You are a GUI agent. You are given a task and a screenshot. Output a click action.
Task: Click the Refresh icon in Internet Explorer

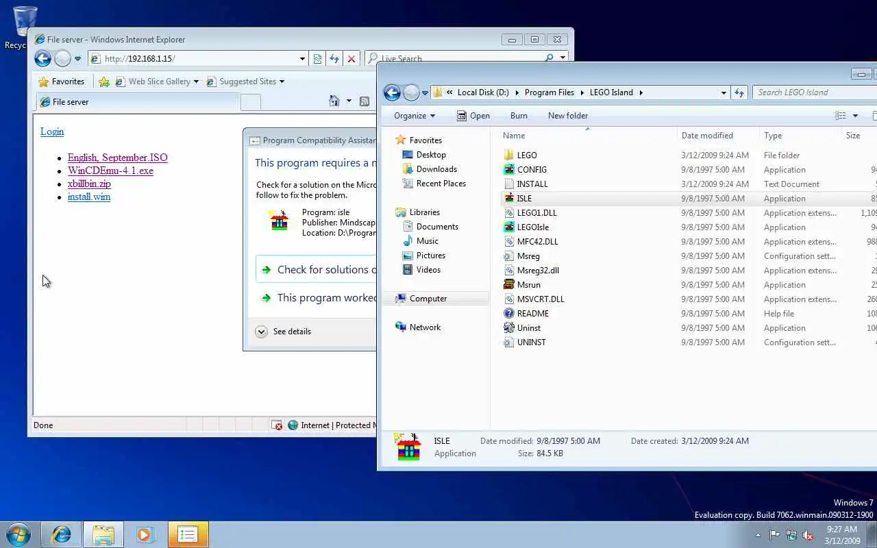(x=334, y=59)
